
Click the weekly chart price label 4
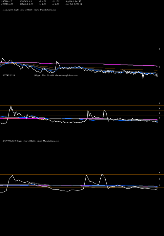[159, 108]
